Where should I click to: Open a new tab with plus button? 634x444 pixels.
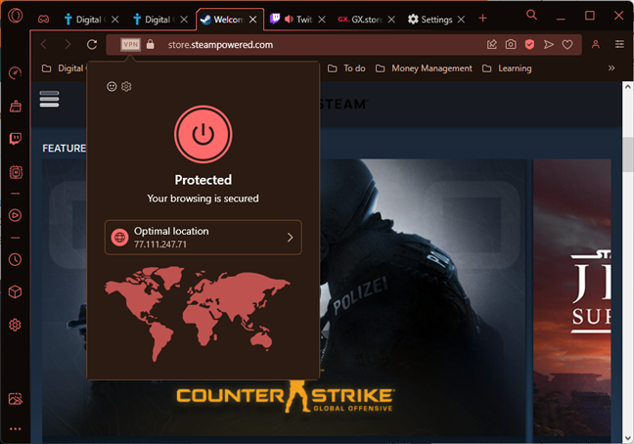(x=482, y=19)
